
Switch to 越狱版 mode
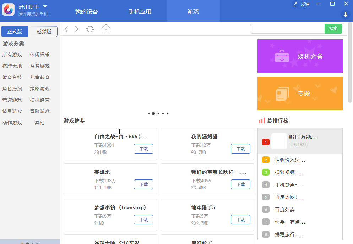tap(43, 32)
